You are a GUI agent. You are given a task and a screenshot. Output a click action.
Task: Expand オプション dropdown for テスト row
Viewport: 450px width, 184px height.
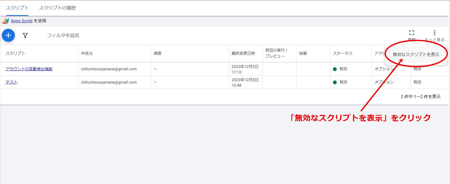384,82
